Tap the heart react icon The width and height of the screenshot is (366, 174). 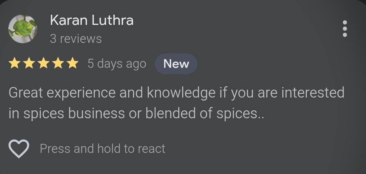[x=19, y=148]
